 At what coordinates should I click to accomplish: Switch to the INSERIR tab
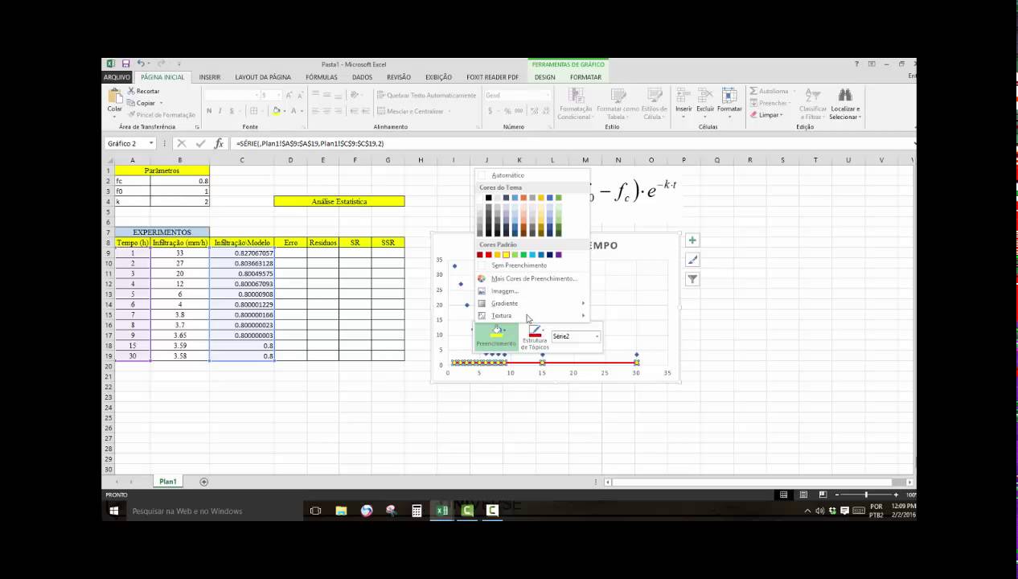tap(210, 77)
